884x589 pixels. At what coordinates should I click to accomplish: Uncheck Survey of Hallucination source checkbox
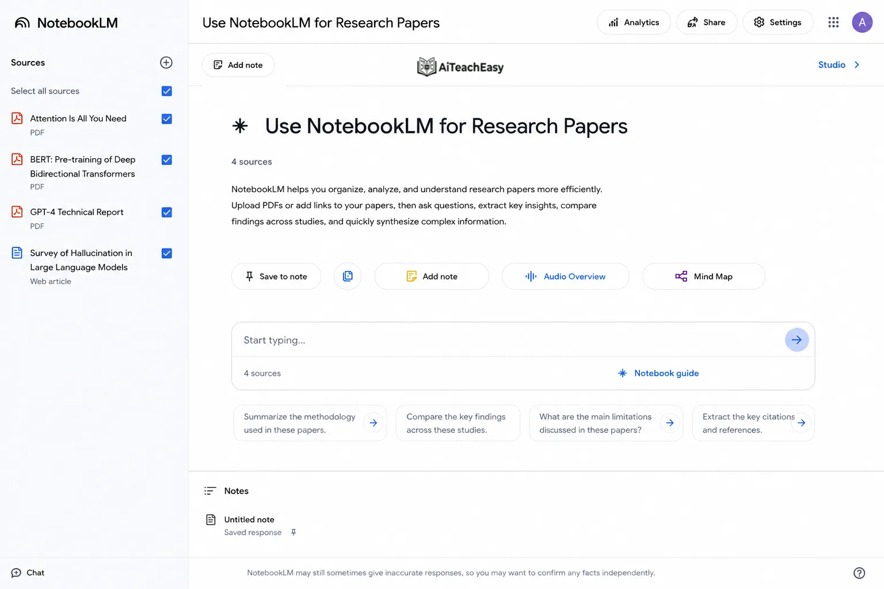pos(167,253)
